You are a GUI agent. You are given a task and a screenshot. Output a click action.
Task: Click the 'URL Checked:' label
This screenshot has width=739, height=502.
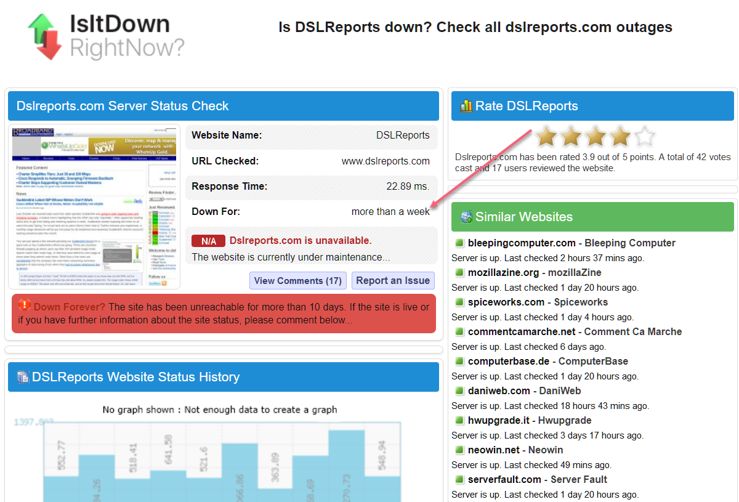pyautogui.click(x=225, y=161)
